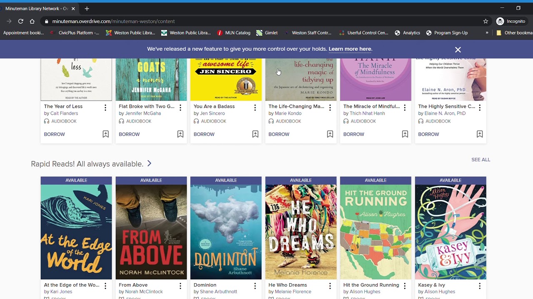Open Incognito profile indicator
This screenshot has height=299, width=533.
click(x=511, y=21)
